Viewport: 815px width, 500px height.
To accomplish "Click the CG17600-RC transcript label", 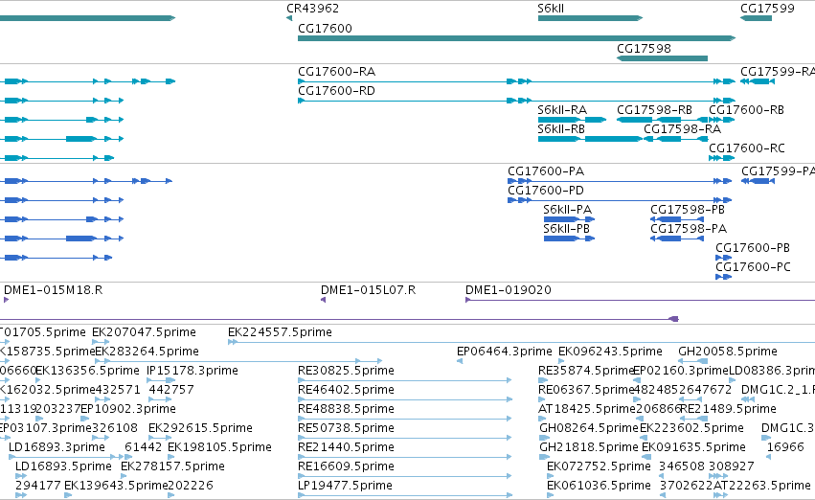I will 746,148.
